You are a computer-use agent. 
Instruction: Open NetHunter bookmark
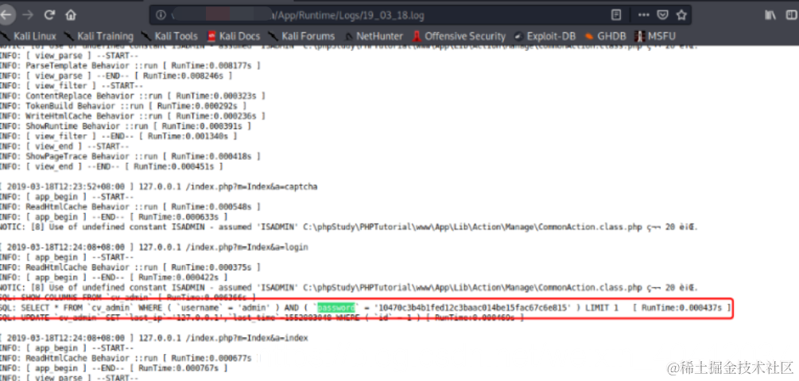tap(374, 37)
